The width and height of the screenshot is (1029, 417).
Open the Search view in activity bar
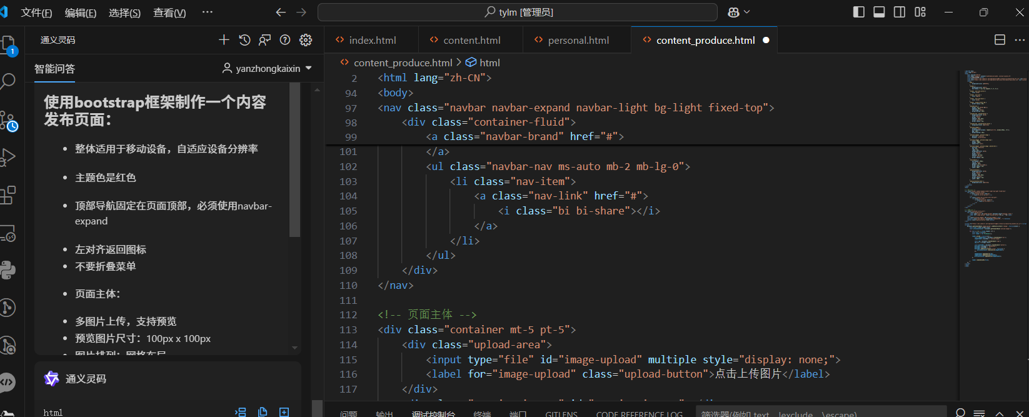pos(8,81)
